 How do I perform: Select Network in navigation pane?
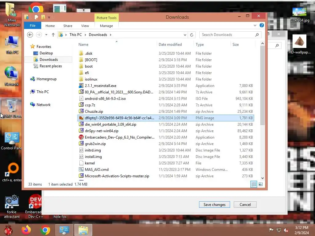43,105
